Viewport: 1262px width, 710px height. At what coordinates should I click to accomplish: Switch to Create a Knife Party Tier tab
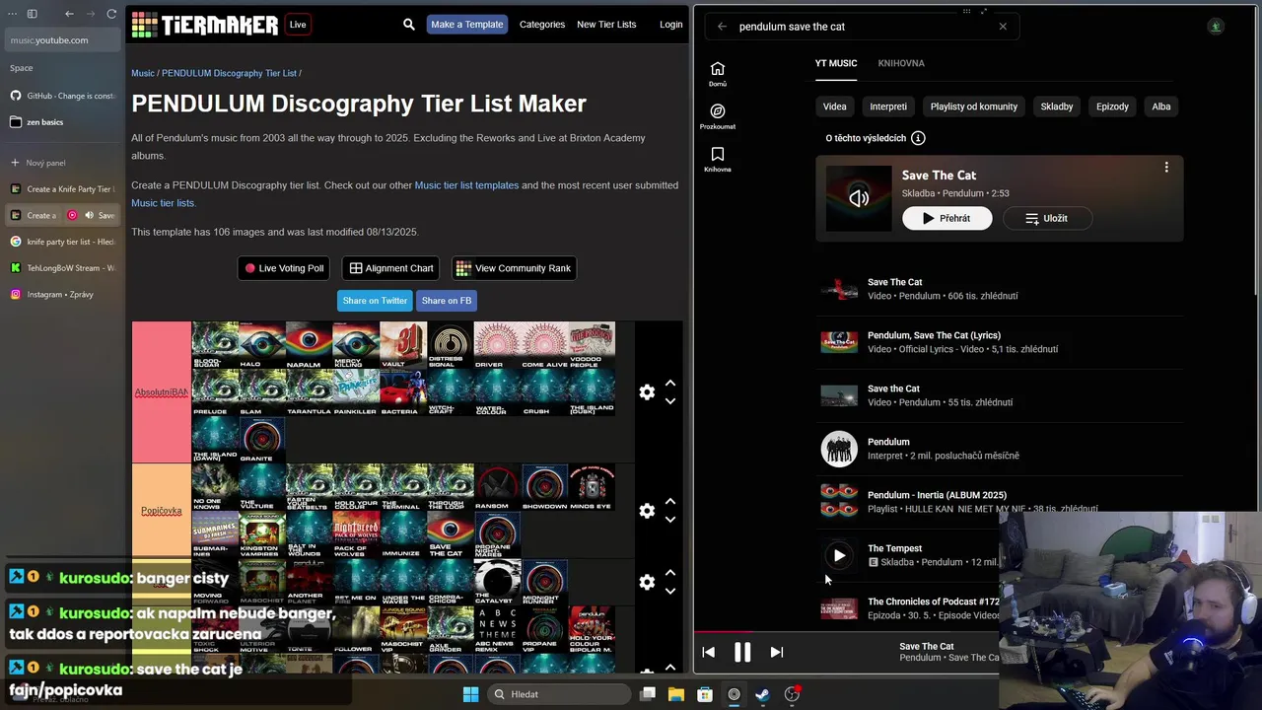pyautogui.click(x=62, y=189)
